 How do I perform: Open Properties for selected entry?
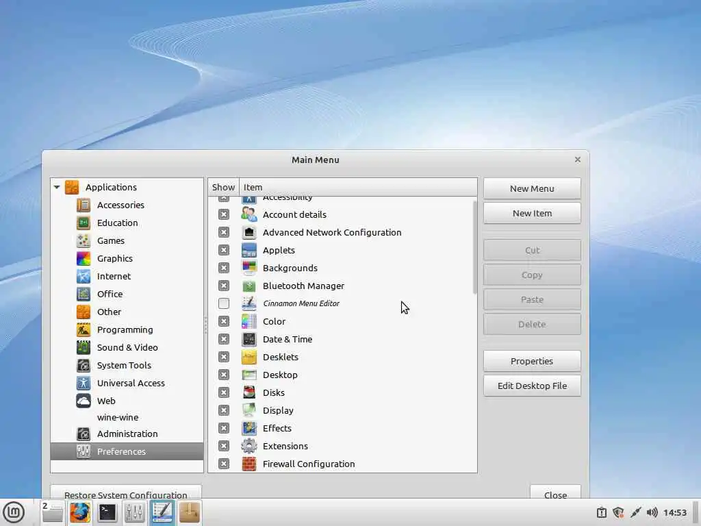(x=532, y=361)
